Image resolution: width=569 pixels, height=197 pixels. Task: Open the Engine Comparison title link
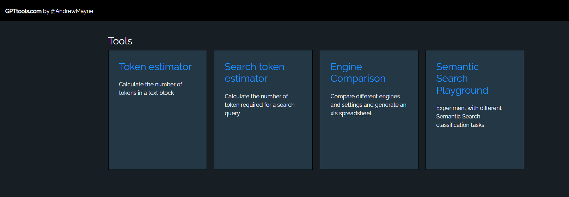[x=357, y=72]
